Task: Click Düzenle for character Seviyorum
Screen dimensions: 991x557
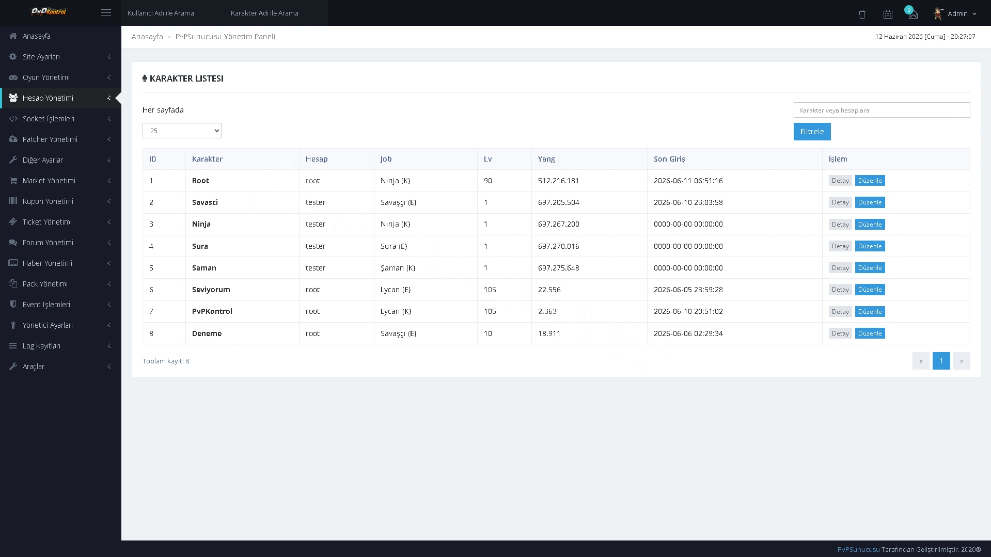Action: [870, 290]
